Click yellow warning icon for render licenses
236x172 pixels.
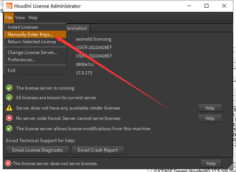point(9,108)
